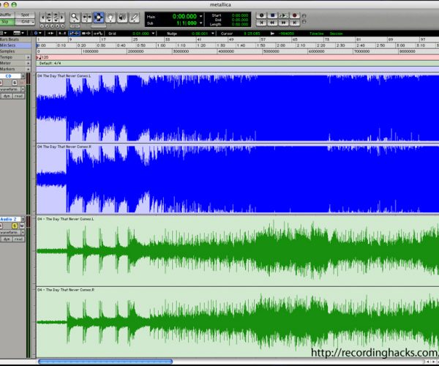Arm recording with the Record button
This screenshot has width=439, height=366.
(x=294, y=15)
